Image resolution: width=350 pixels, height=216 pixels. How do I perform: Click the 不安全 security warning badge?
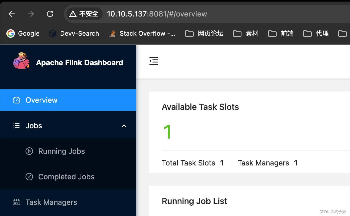(x=85, y=14)
